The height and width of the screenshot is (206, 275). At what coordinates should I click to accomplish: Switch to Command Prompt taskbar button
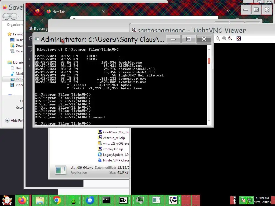[106, 200]
